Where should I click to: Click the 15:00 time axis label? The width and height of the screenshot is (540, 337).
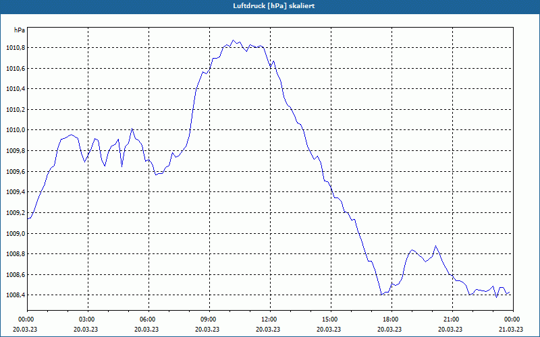[330, 319]
